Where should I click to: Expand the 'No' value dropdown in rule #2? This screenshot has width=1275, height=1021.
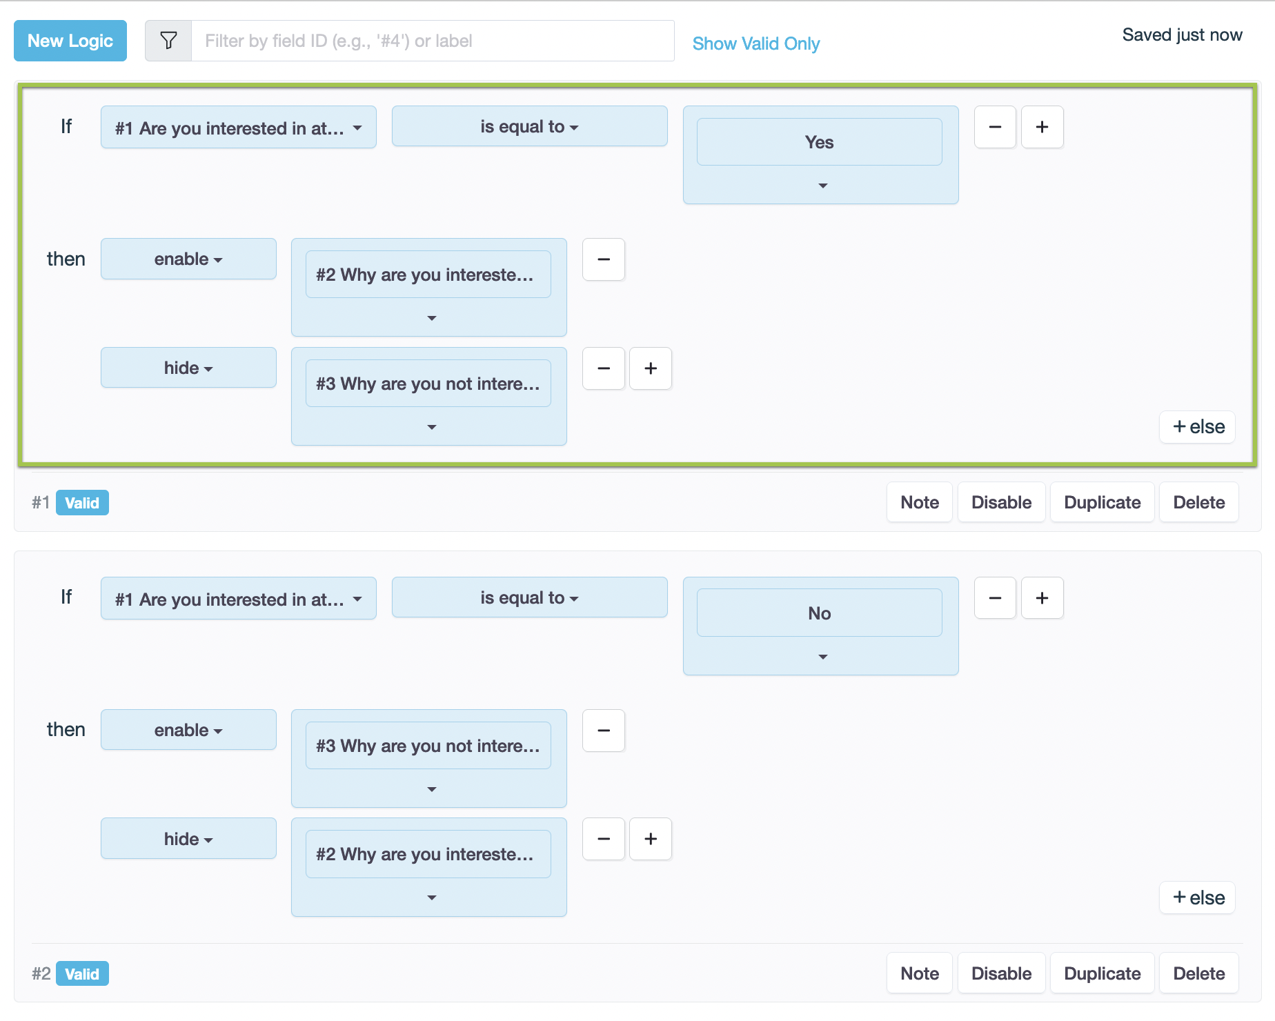point(822,657)
